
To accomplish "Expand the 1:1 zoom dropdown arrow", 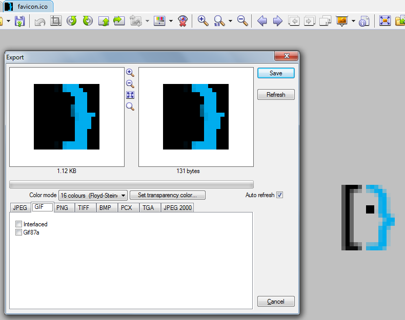I will pyautogui.click(x=230, y=22).
